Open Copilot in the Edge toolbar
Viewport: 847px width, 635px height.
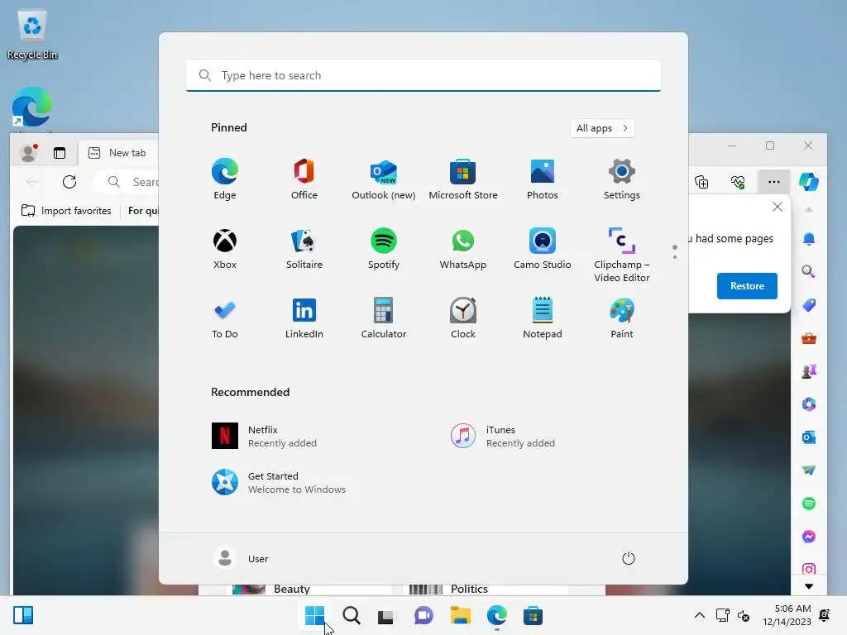pos(809,182)
